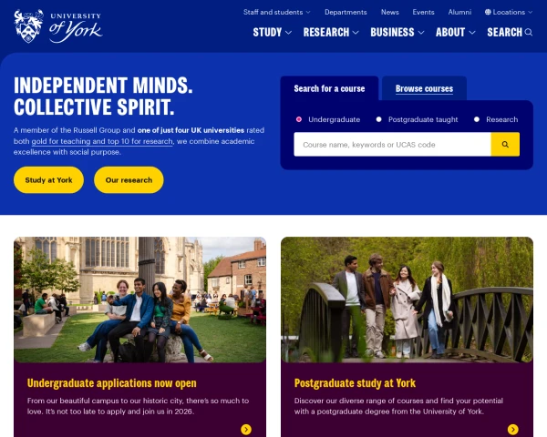547x437 pixels.
Task: Expand the About menu chevron
Action: (x=472, y=33)
